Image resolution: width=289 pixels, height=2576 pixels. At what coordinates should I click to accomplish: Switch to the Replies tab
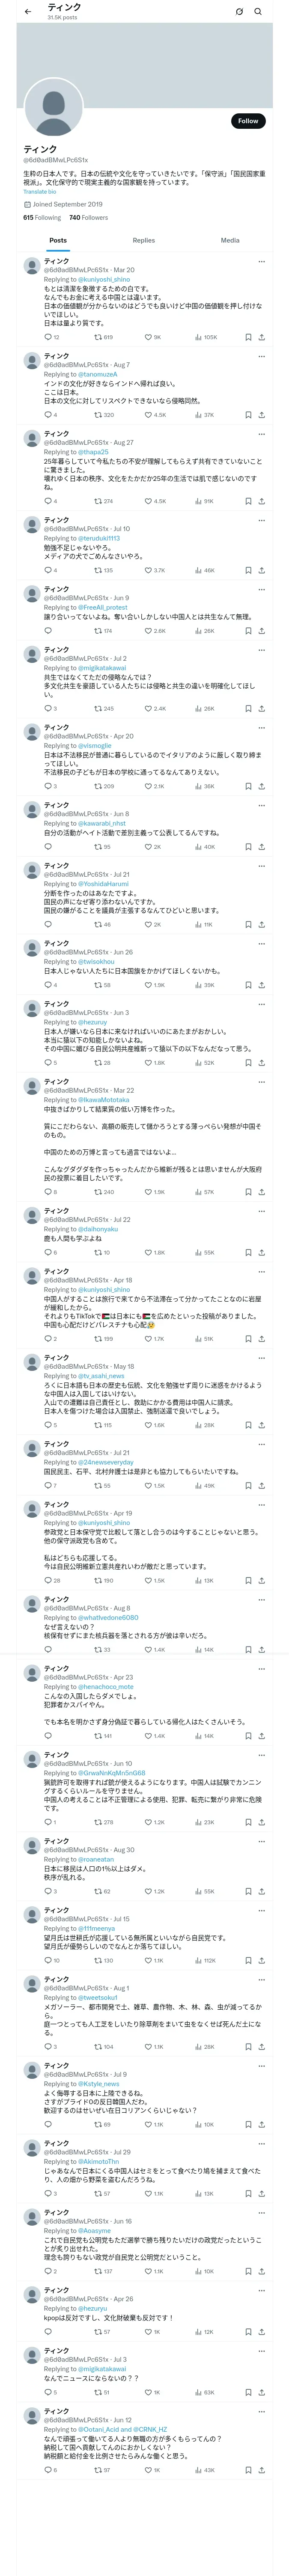tap(143, 240)
